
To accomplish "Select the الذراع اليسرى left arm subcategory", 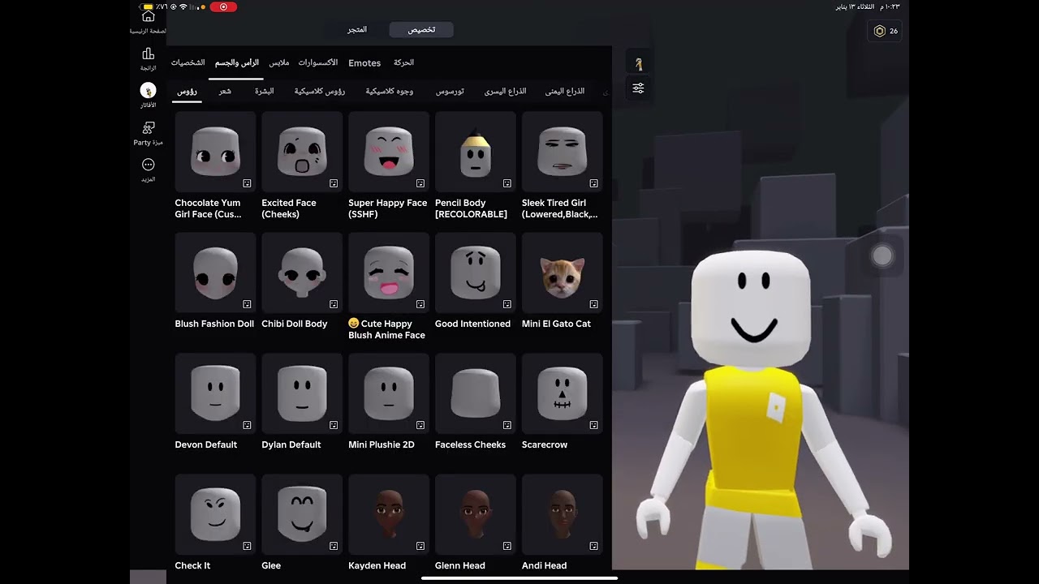I will [x=506, y=92].
